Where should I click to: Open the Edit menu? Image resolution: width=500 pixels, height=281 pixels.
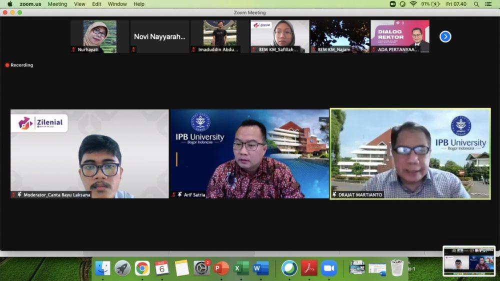96,4
